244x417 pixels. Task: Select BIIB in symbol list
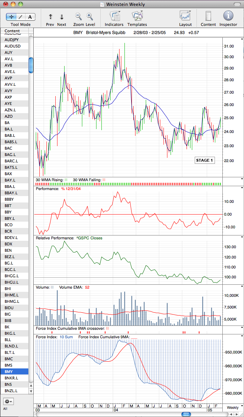[x=15, y=321]
